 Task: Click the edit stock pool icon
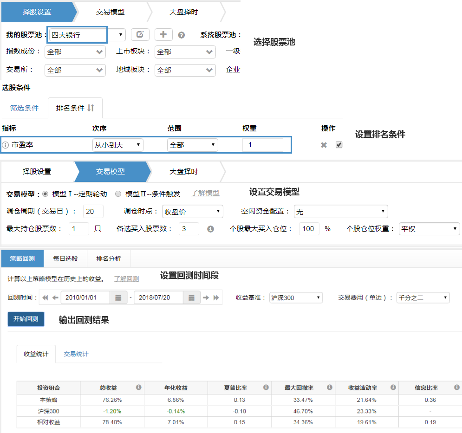pos(140,34)
